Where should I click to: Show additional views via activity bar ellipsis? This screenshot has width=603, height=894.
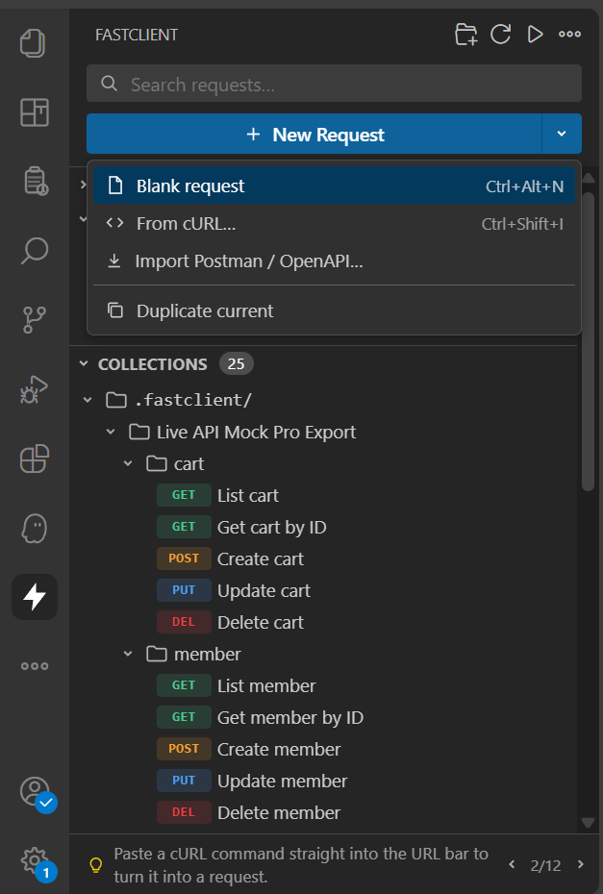tap(35, 666)
